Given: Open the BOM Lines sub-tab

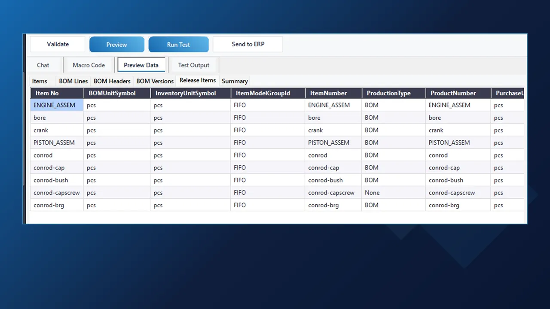Looking at the screenshot, I should 73,81.
